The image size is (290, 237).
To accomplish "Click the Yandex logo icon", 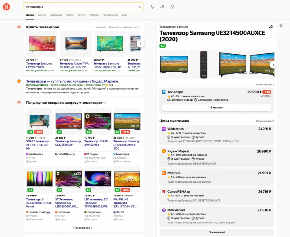I will (x=6, y=7).
